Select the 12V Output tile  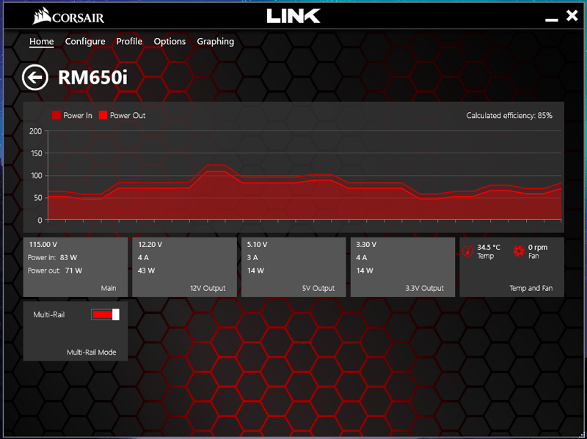pos(185,267)
